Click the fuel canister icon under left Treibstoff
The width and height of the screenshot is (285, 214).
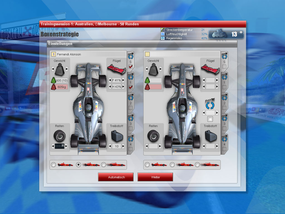click(117, 136)
